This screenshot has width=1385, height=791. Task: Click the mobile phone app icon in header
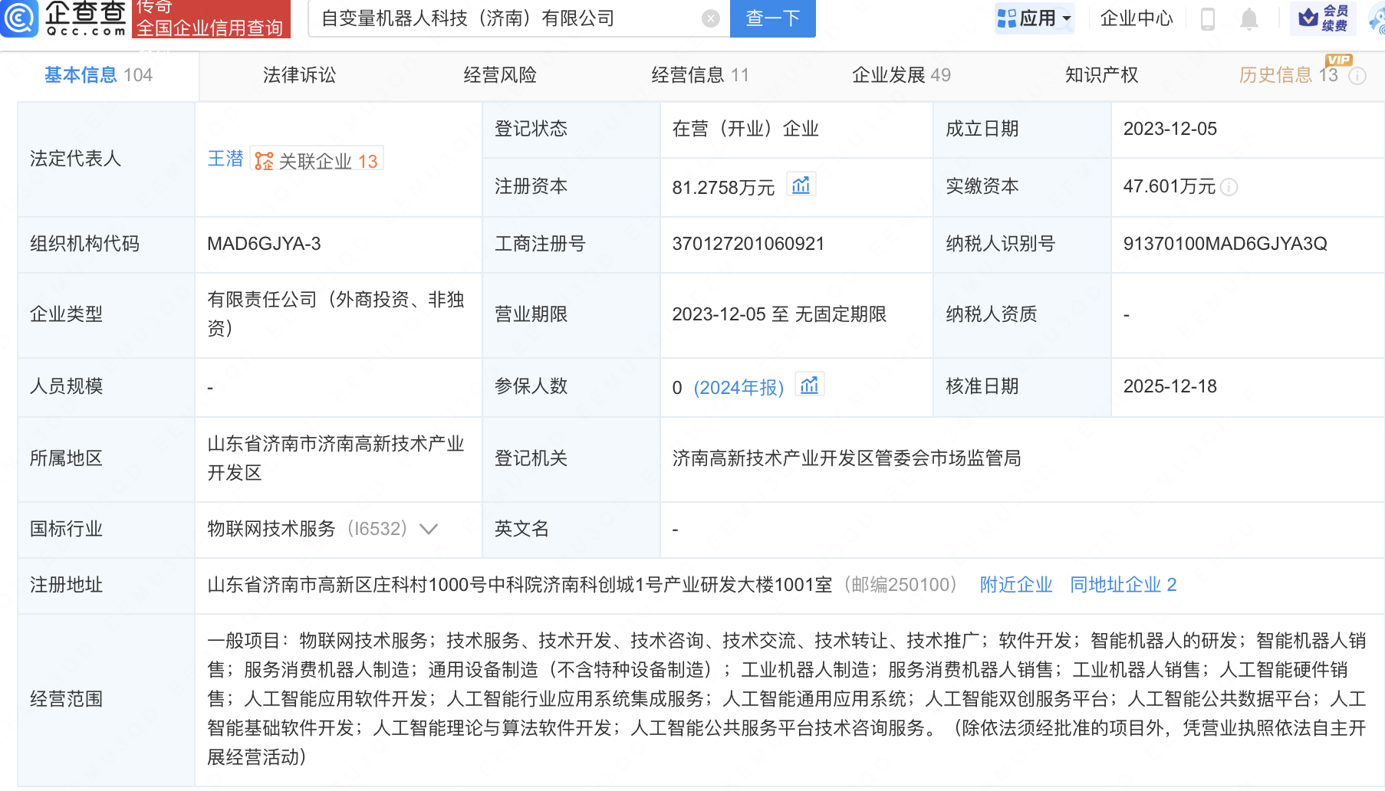tap(1208, 19)
